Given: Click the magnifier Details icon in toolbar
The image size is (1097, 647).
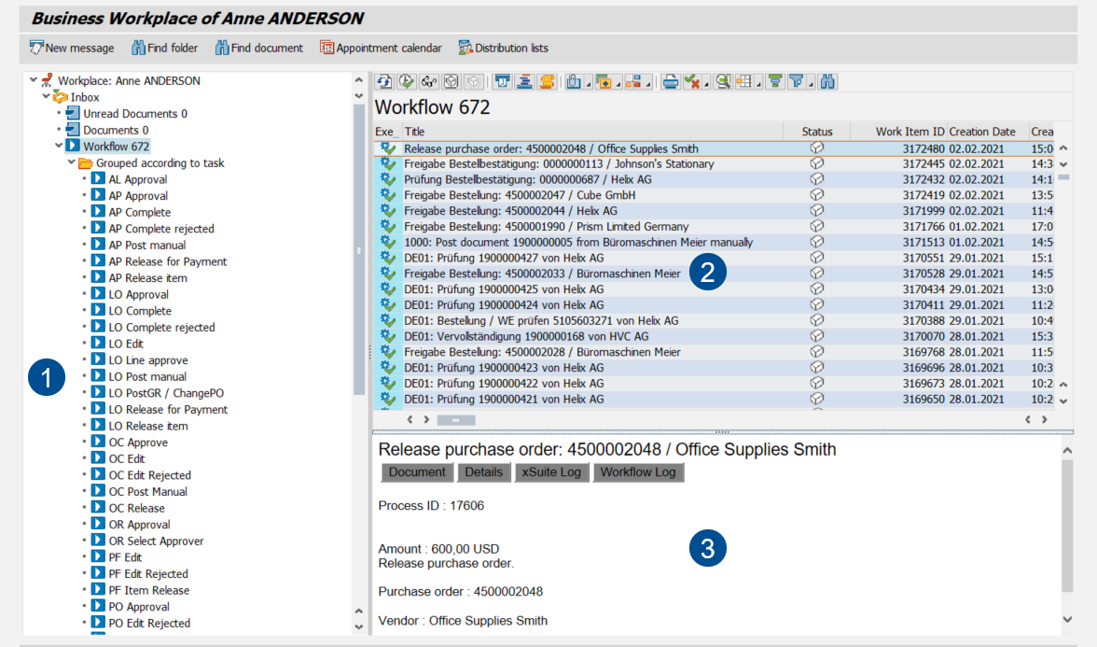Looking at the screenshot, I should tap(722, 82).
